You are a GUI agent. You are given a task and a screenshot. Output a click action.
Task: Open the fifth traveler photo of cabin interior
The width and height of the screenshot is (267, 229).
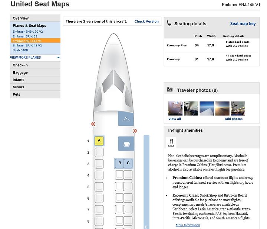[x=238, y=108]
